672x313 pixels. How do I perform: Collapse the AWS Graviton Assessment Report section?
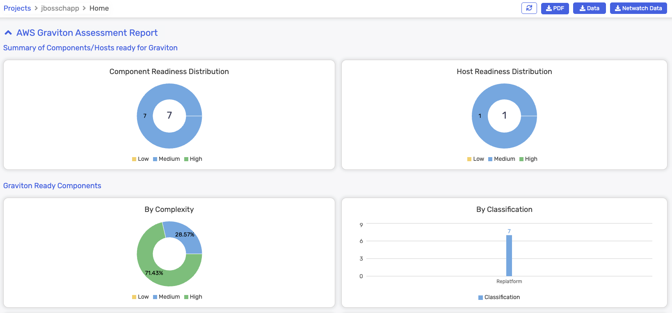[x=8, y=33]
